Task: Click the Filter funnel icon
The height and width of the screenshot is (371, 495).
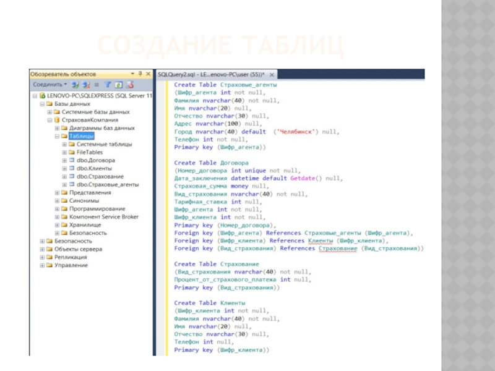Action: coord(106,84)
